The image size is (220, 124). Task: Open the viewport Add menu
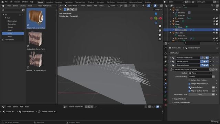(95, 6)
